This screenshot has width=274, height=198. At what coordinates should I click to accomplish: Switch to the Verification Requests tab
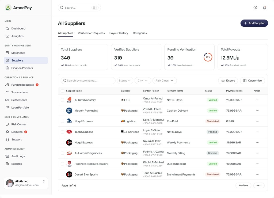(91, 33)
